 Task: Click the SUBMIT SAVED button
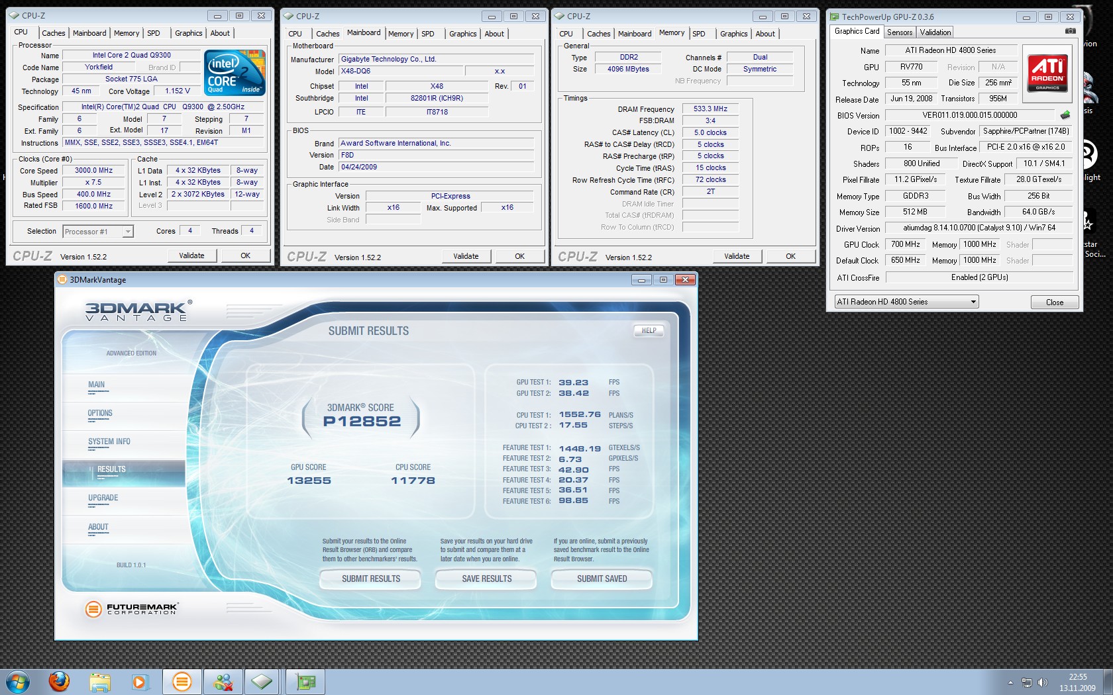(602, 579)
